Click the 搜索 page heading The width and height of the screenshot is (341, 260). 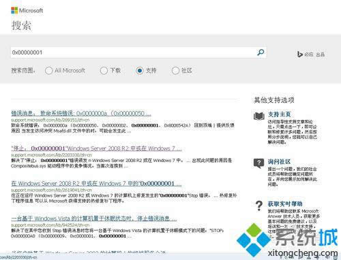(x=21, y=25)
